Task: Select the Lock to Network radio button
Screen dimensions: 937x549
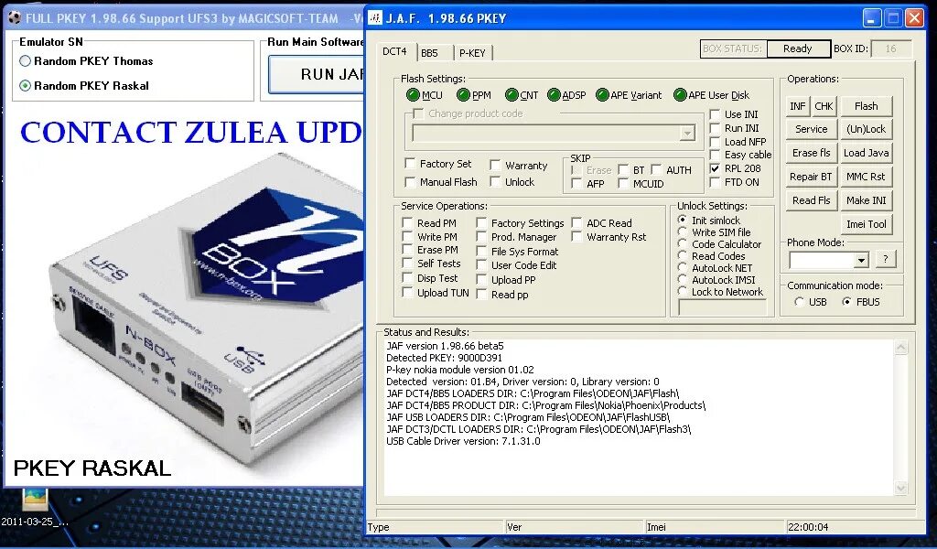Action: click(682, 291)
